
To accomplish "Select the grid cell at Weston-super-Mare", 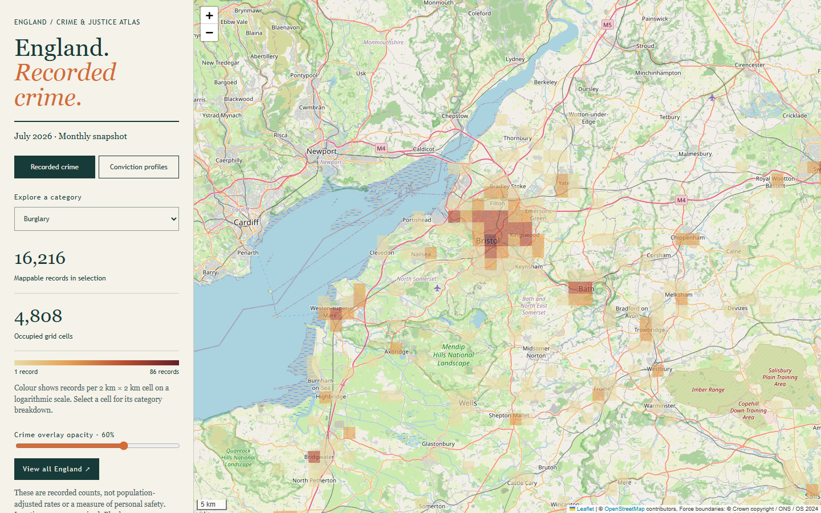I will pos(336,315).
